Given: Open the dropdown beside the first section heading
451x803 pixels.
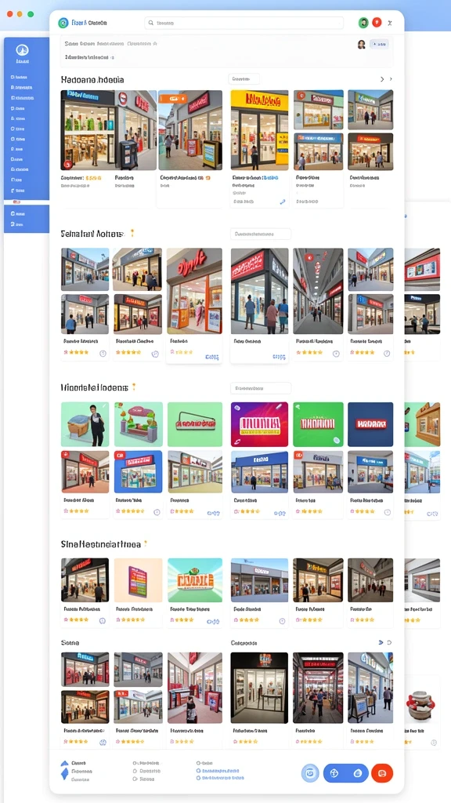Looking at the screenshot, I should click(244, 79).
